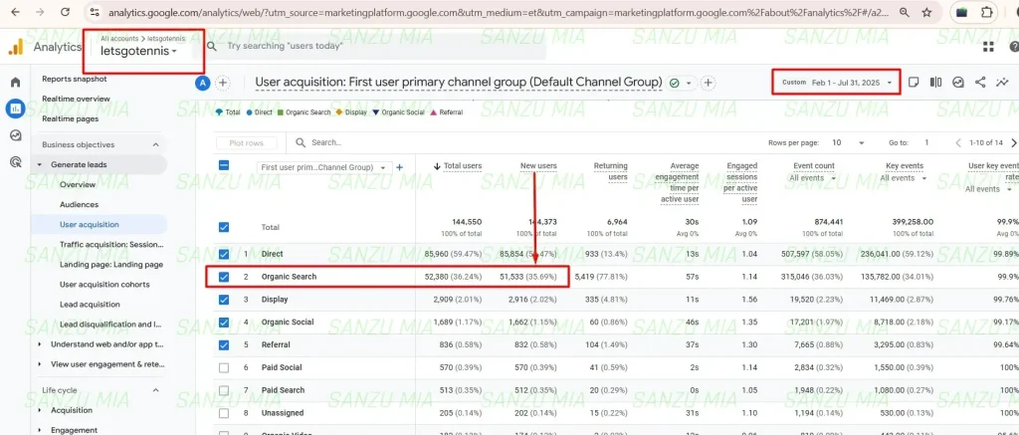This screenshot has width=1019, height=435.
Task: Click the Share this report icon
Action: 980,83
